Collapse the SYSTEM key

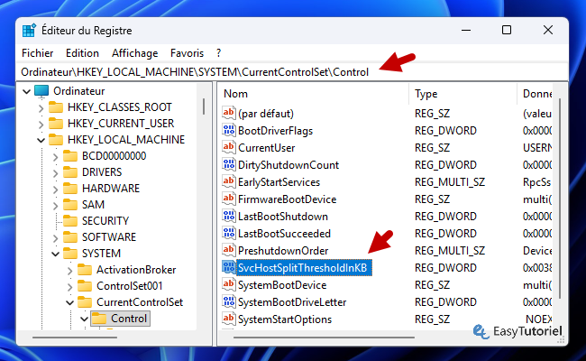click(56, 254)
